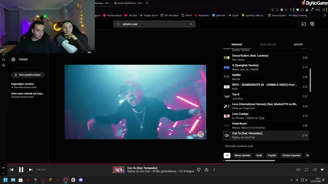Show hidden system tray icons
328x184 pixels.
[291, 180]
